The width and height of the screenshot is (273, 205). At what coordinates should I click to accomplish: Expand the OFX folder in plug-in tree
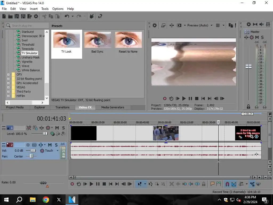click(x=8, y=75)
